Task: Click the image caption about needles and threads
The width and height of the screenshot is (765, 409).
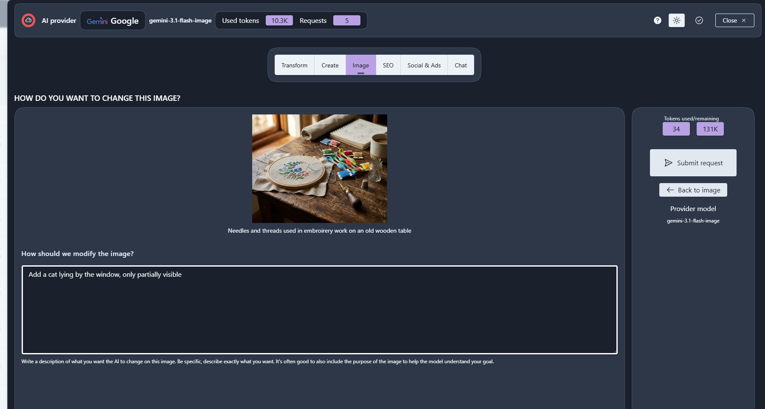Action: [320, 231]
